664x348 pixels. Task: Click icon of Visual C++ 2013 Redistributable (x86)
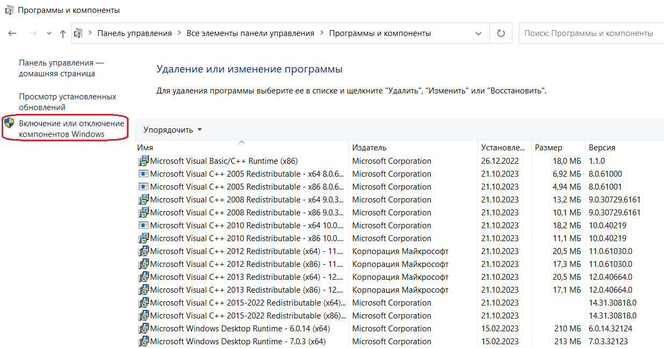pyautogui.click(x=144, y=290)
